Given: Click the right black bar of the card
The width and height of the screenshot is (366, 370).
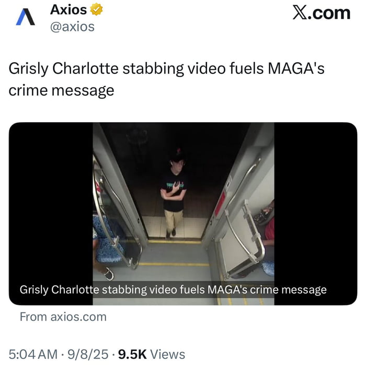Looking at the screenshot, I should pos(316,214).
